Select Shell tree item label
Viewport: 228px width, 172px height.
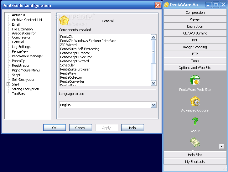(x=15, y=84)
